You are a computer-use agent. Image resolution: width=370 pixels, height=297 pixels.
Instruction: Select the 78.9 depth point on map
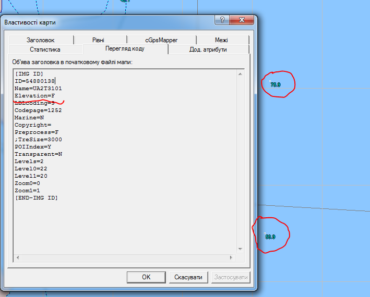pos(275,84)
